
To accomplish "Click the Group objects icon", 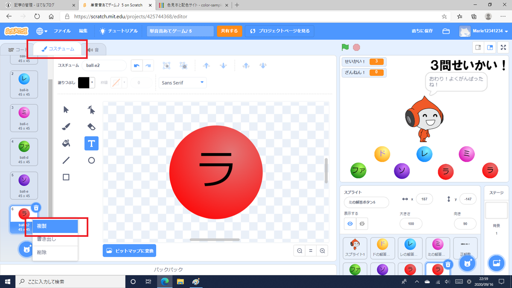I will pyautogui.click(x=166, y=66).
